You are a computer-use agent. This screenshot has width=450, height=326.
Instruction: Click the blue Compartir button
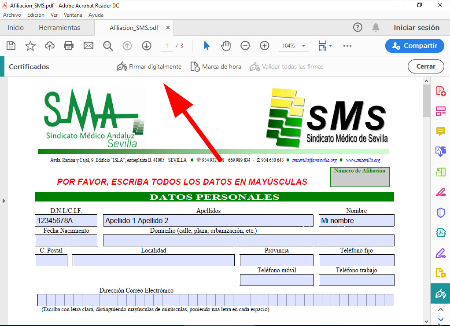click(x=415, y=46)
